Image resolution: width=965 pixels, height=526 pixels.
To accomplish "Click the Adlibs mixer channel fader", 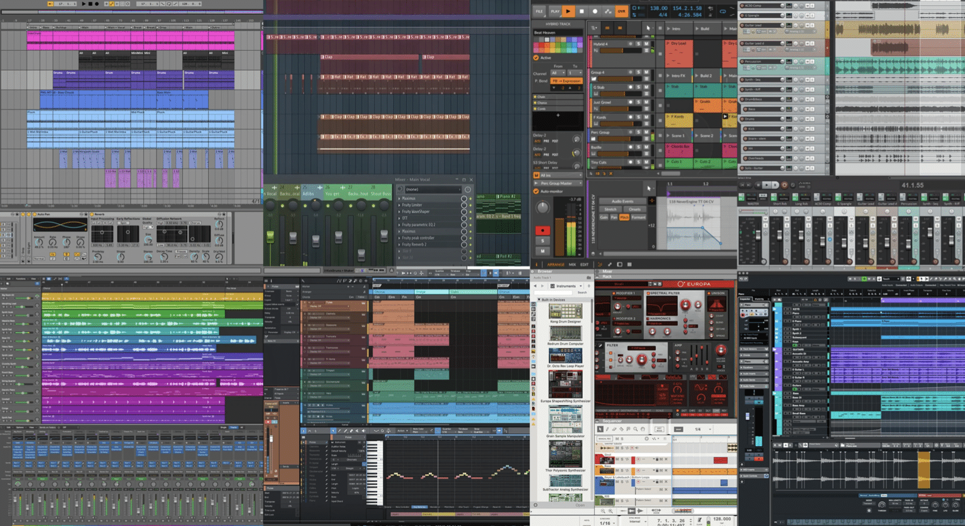I will point(316,241).
